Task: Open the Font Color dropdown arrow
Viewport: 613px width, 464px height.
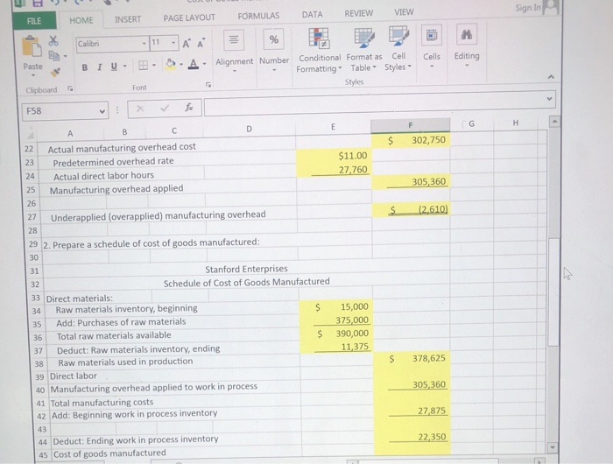Action: click(x=204, y=63)
